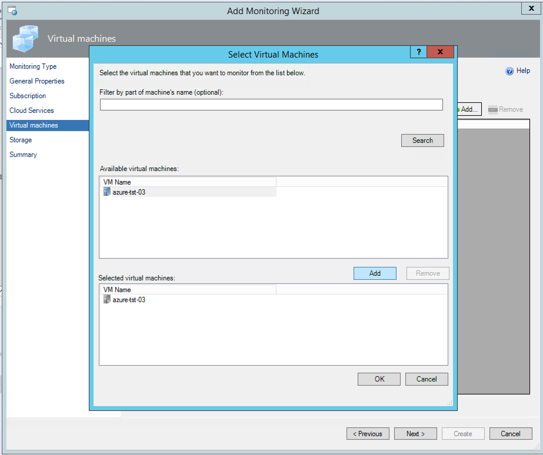
Task: Click the wizard window icon in title bar
Action: coord(13,11)
